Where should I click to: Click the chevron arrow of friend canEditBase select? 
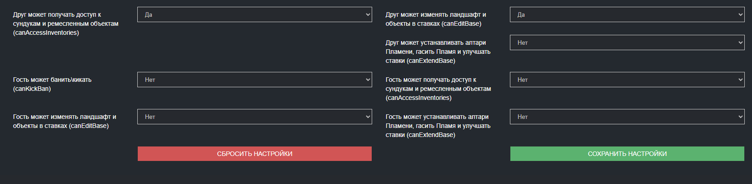[x=740, y=14]
